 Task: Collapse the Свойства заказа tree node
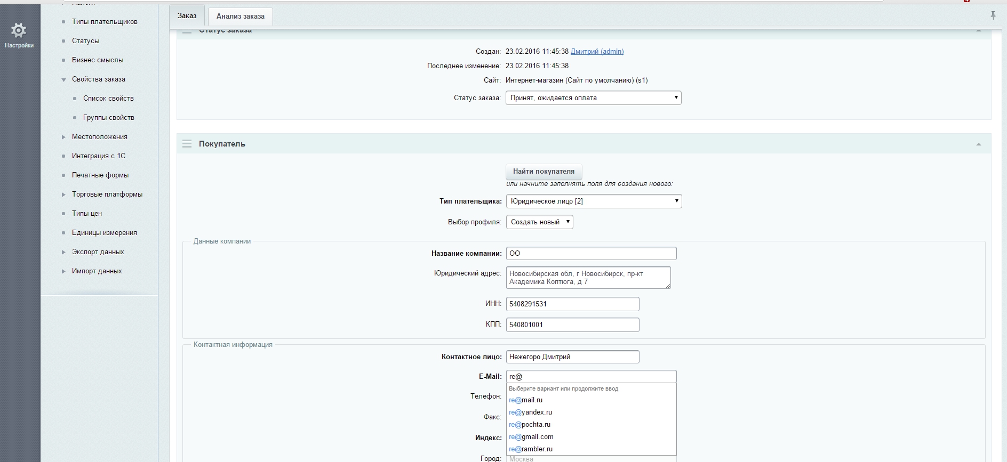click(x=63, y=79)
